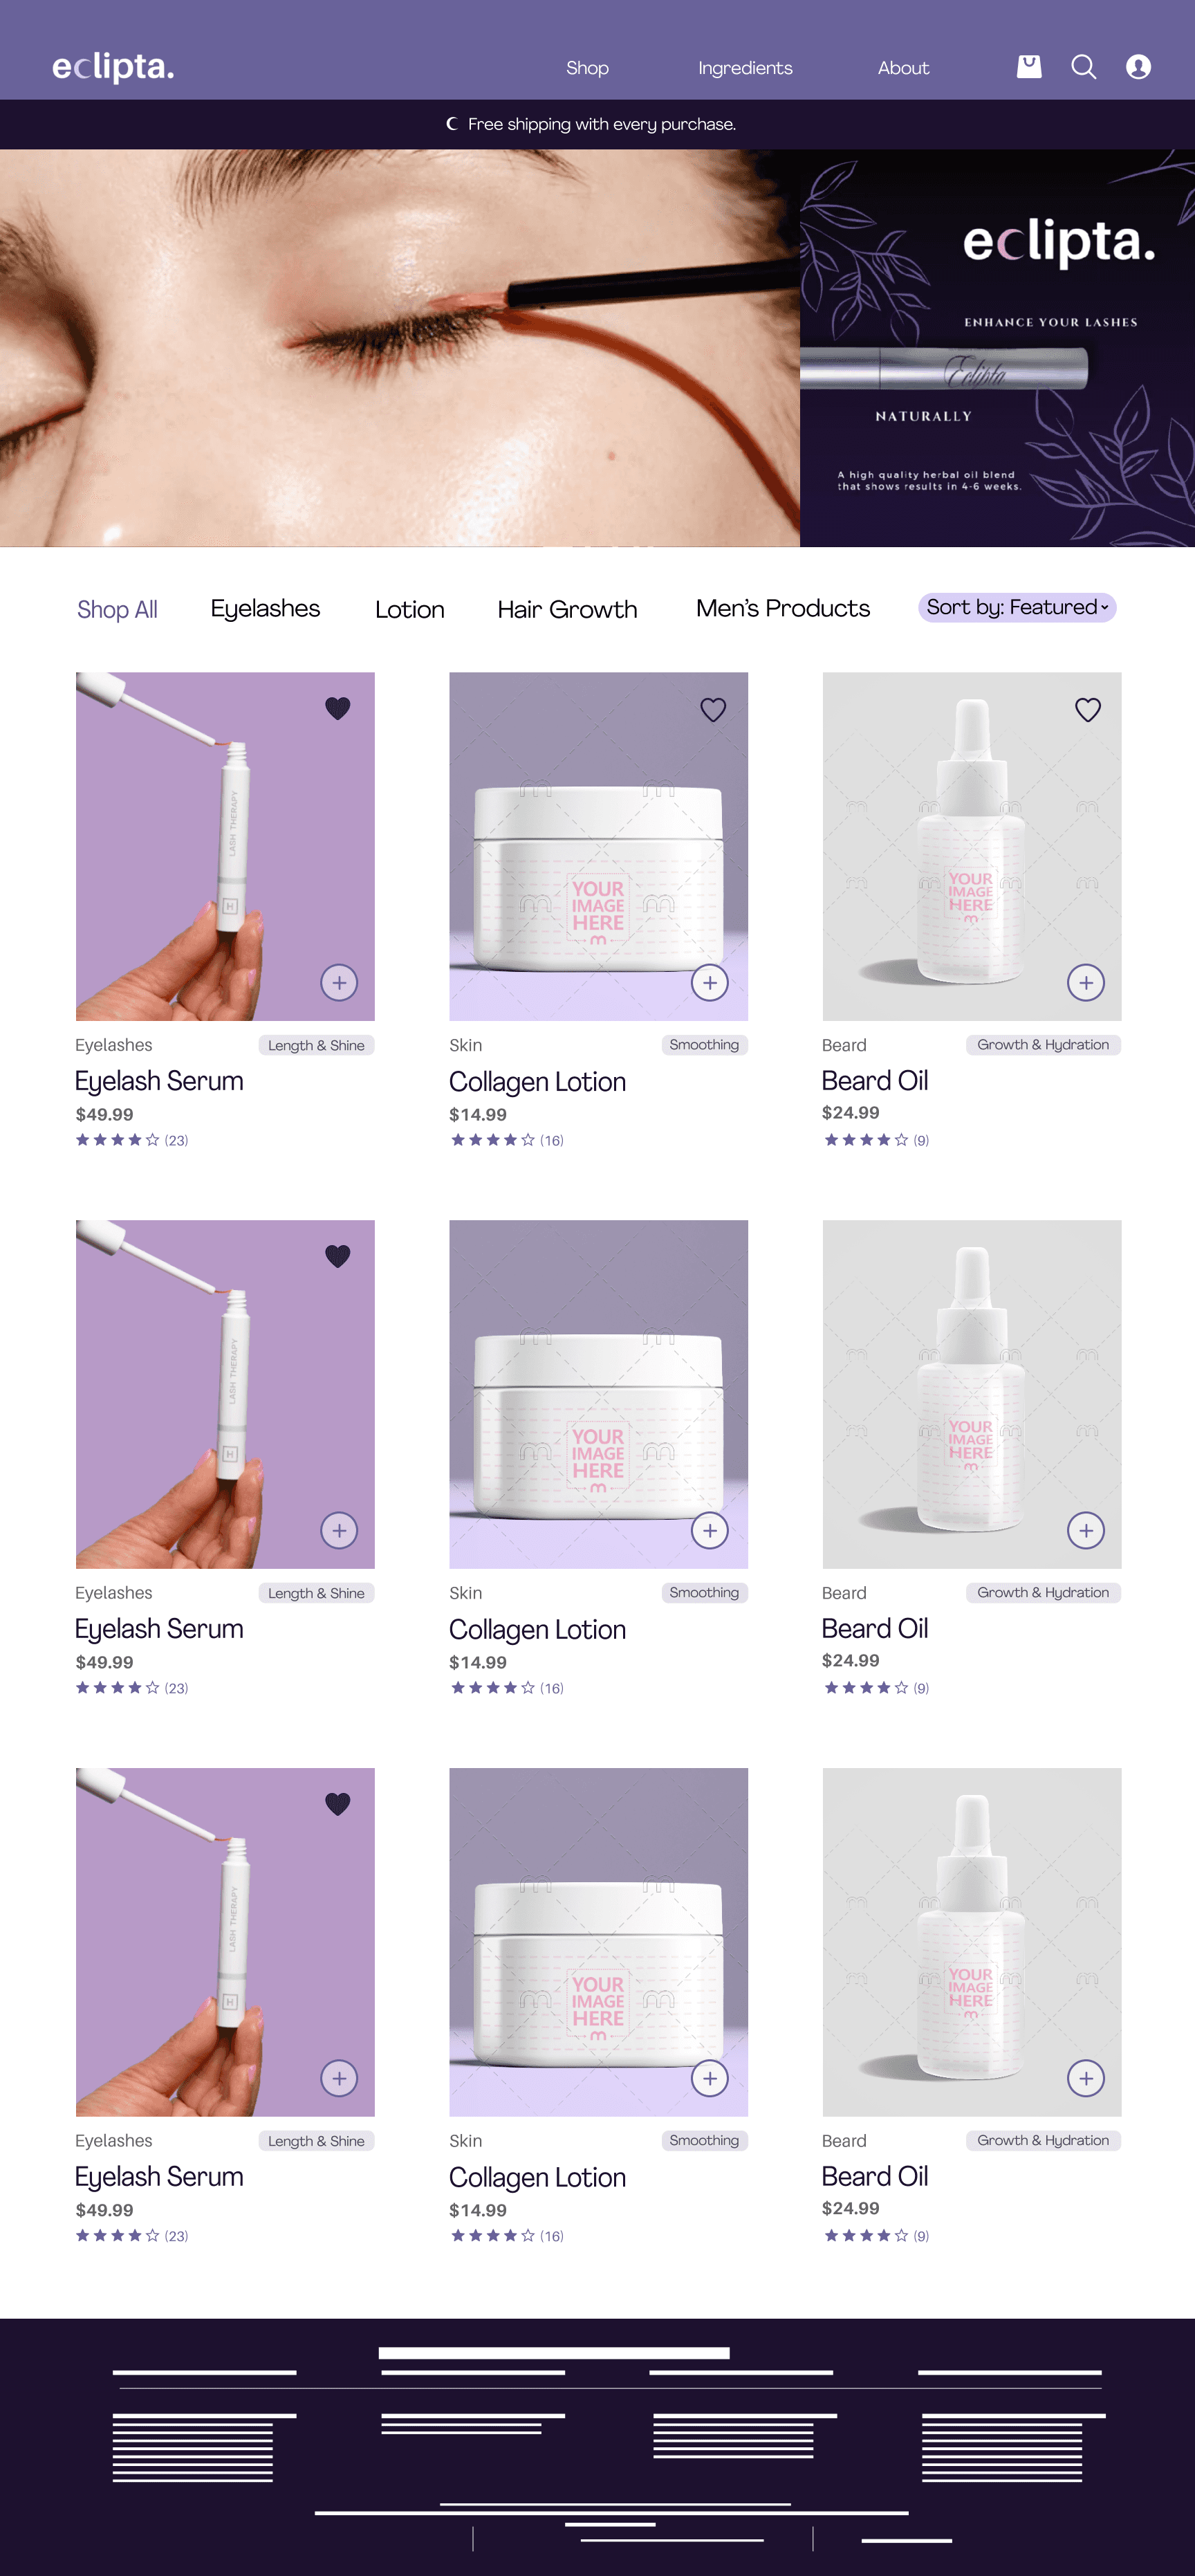
Task: Toggle favorite heart on first-row Collagen Lotion
Action: [x=713, y=709]
